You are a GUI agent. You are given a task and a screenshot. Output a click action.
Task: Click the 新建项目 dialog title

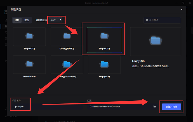coord(16,10)
